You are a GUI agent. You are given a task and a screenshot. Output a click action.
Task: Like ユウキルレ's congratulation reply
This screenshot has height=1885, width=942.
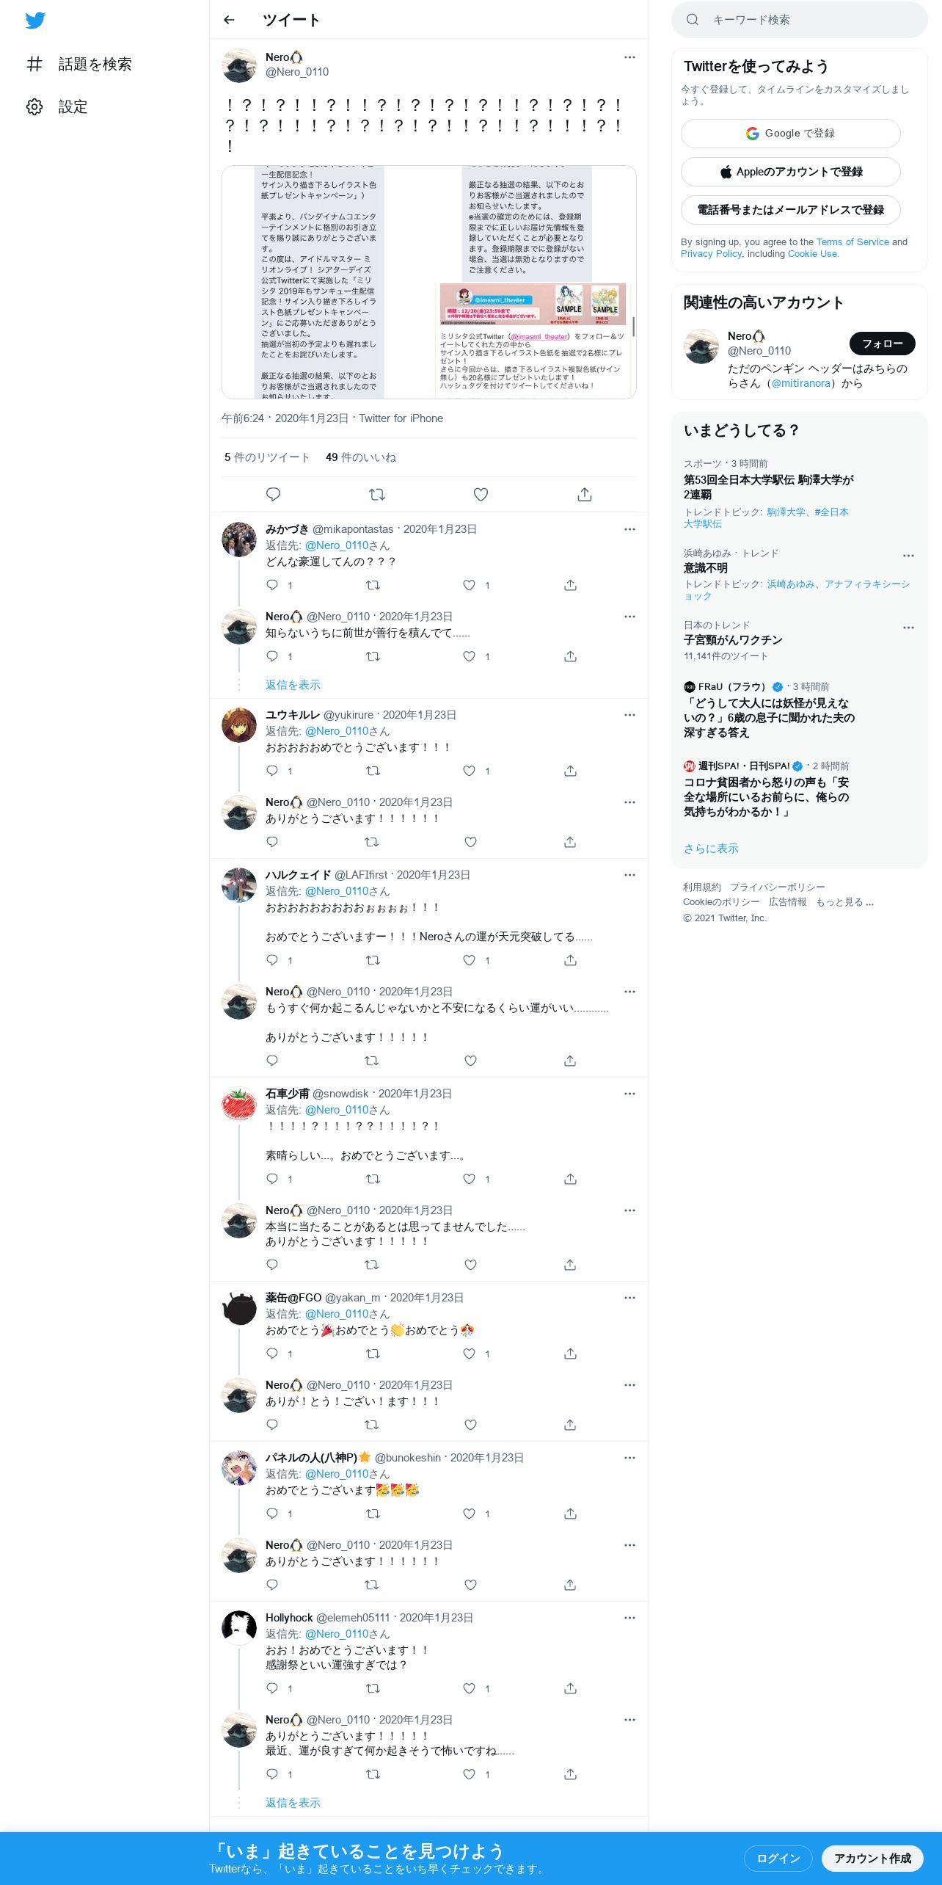(470, 771)
